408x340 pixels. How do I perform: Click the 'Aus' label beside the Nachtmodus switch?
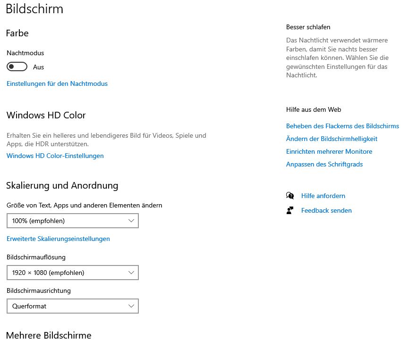pyautogui.click(x=39, y=67)
